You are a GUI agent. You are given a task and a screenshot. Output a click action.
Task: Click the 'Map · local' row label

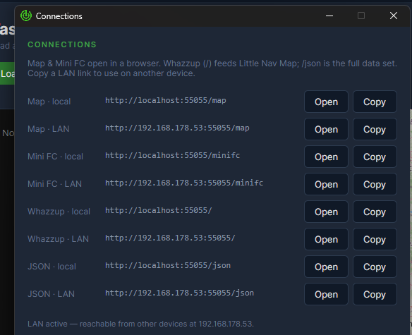[x=49, y=102]
